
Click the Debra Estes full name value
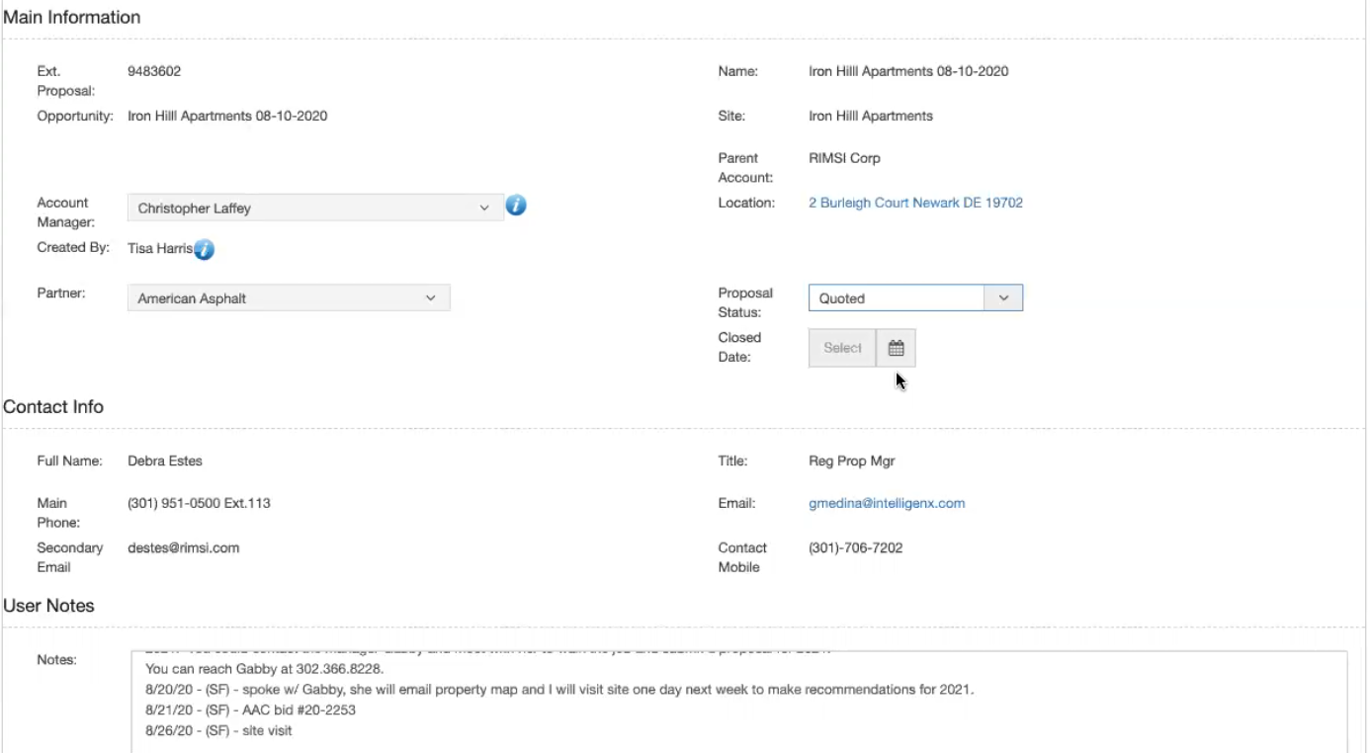[165, 460]
